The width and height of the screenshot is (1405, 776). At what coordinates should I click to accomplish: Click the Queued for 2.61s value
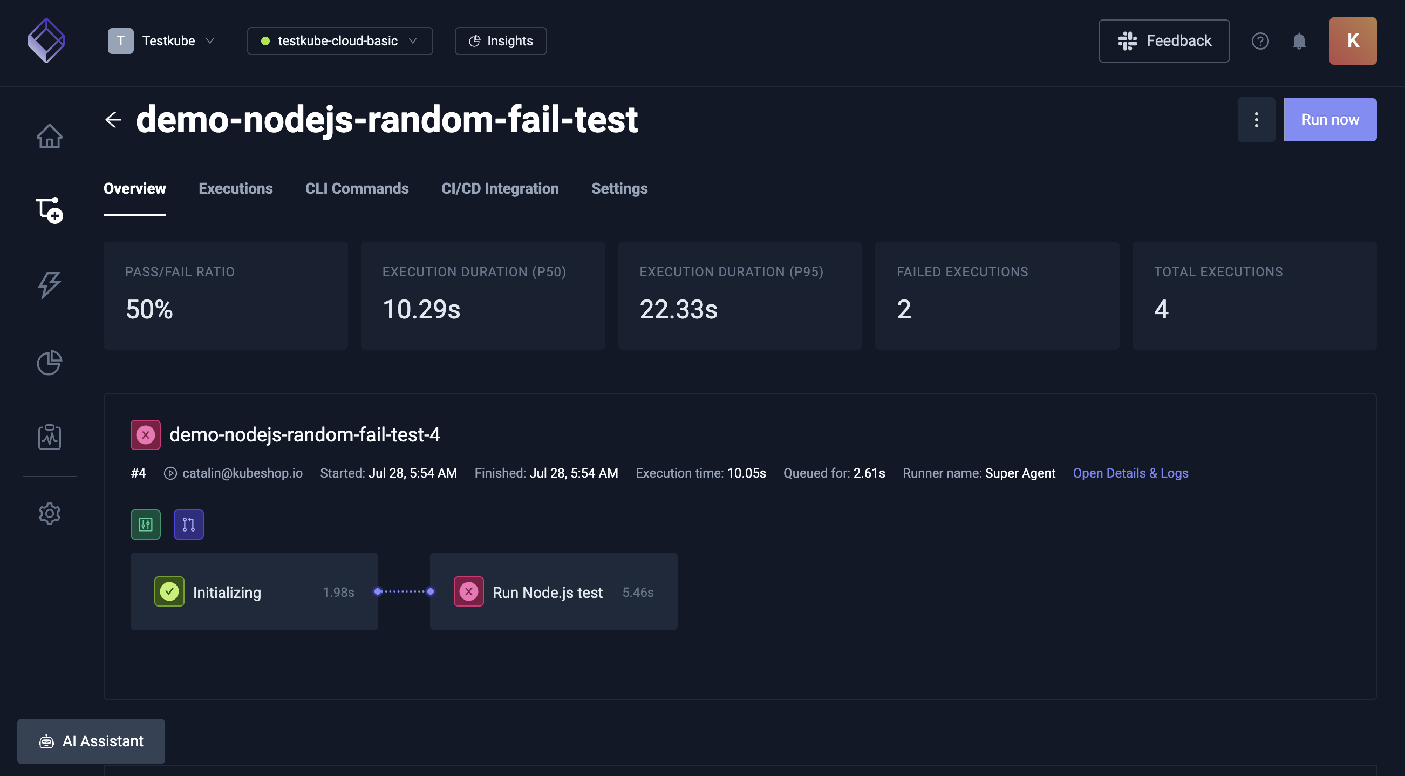point(869,473)
